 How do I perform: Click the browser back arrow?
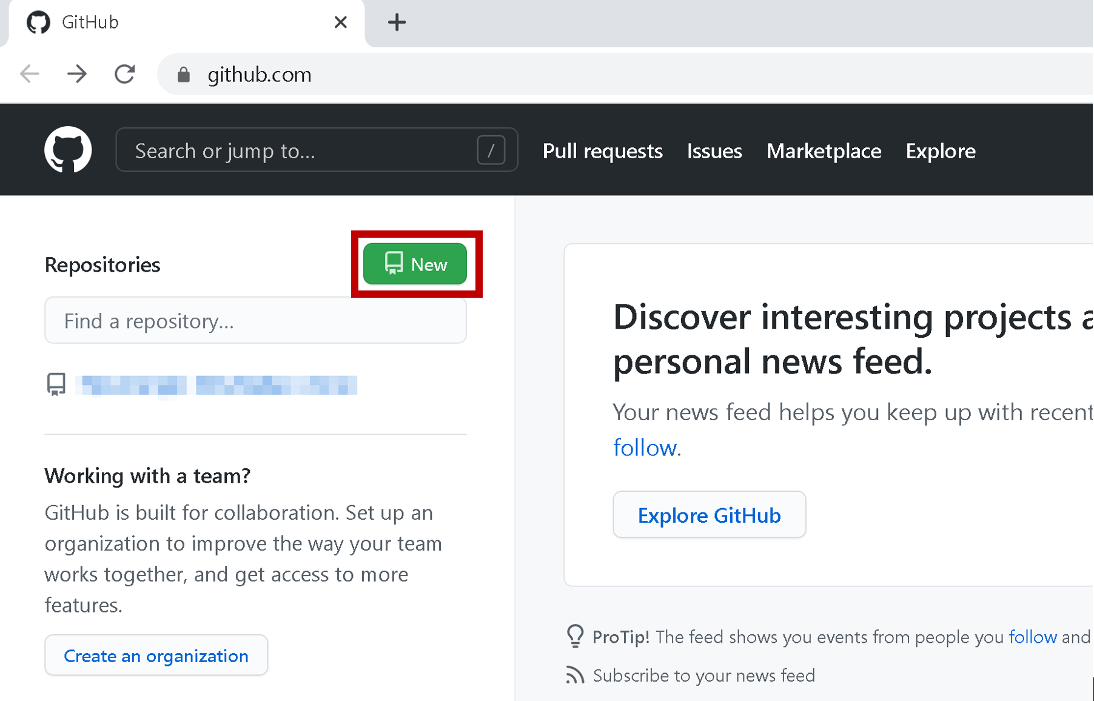pyautogui.click(x=29, y=74)
